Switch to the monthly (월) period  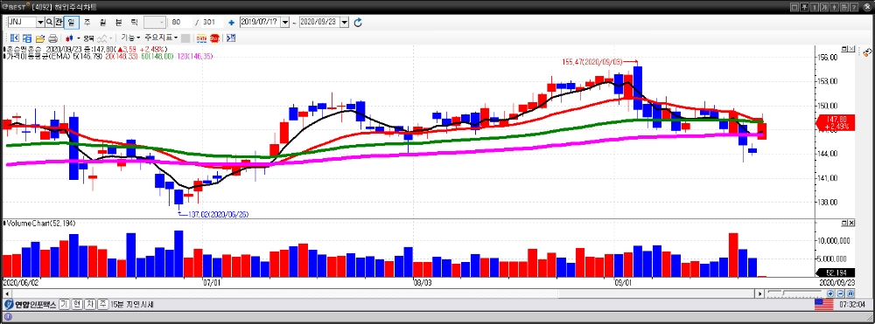[x=102, y=22]
